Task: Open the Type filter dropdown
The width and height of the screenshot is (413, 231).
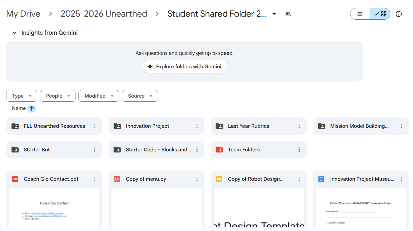Action: [x=21, y=96]
